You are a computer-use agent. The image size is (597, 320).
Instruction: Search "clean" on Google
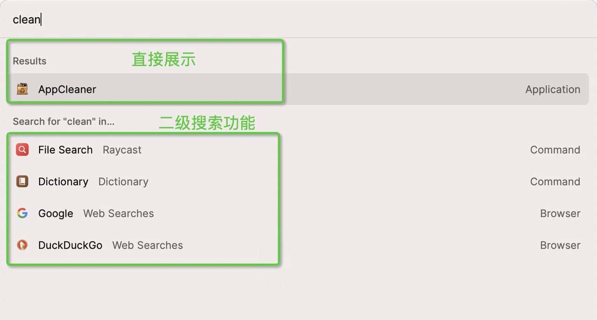click(56, 213)
